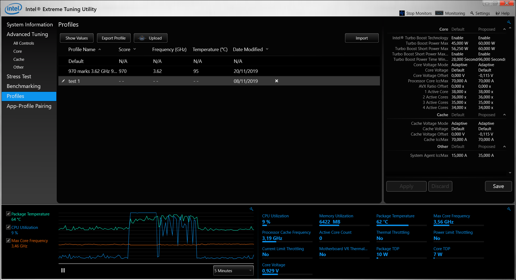Viewport: 516px width, 280px height.
Task: Click the Apply button
Action: 406,186
